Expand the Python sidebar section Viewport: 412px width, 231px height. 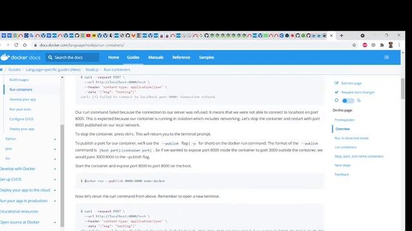click(x=55, y=139)
